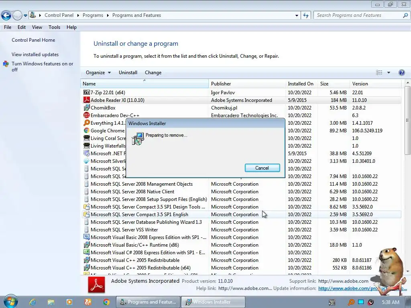
Task: Open Windows Explorer folder icon on taskbar
Action: tap(51, 302)
